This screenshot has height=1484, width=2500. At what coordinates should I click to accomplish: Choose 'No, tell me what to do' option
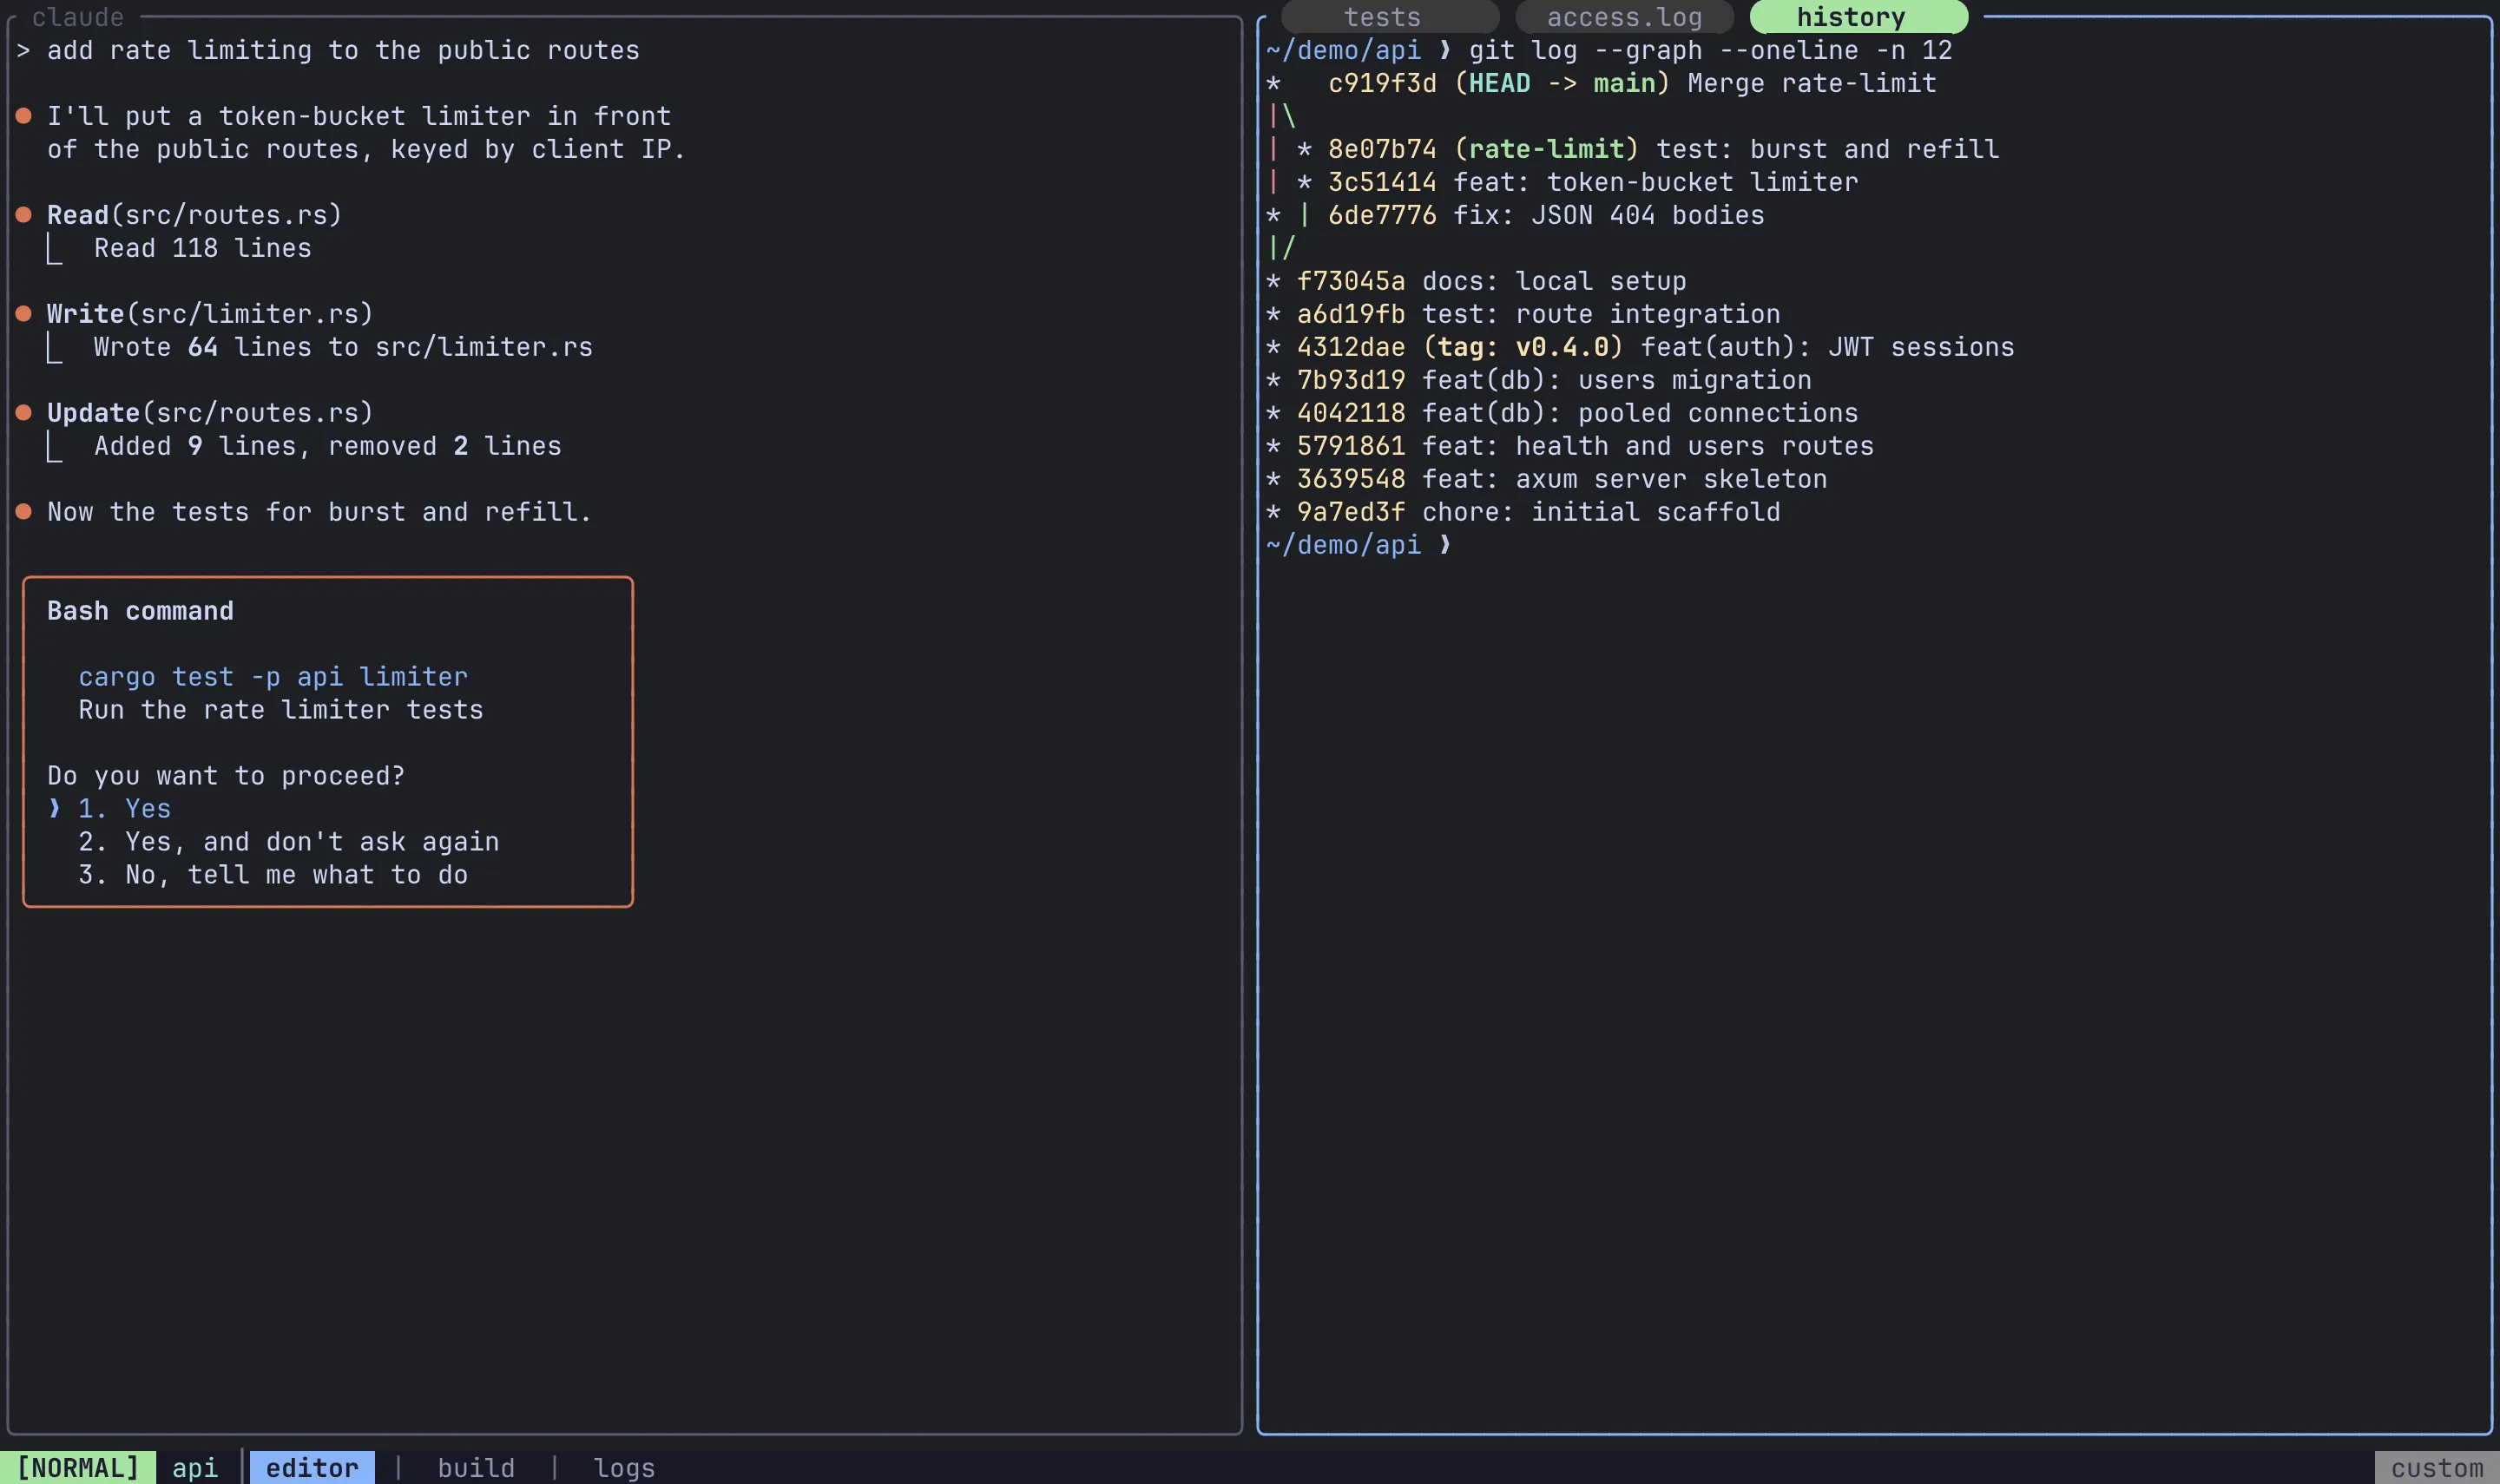[273, 874]
